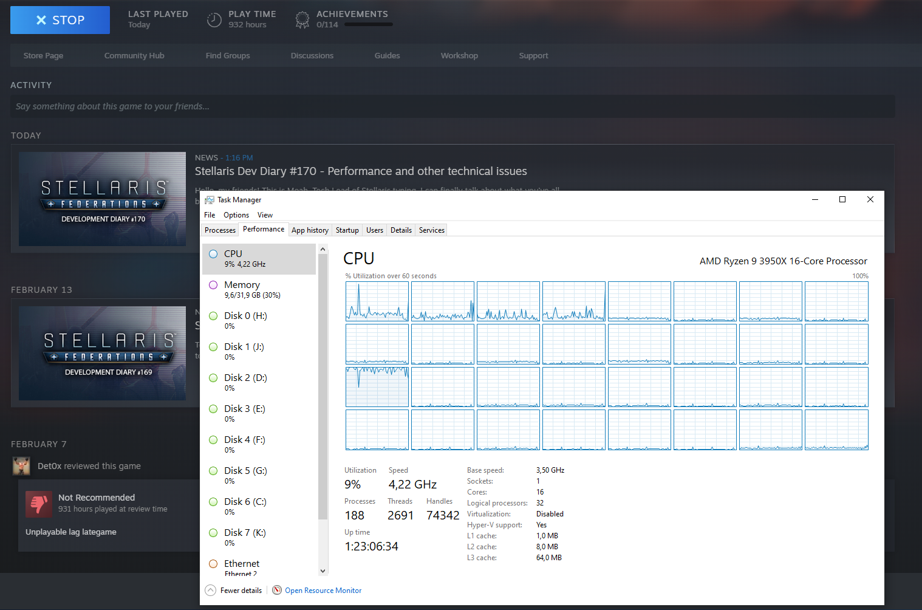Click the Last Played Today text

point(139,25)
